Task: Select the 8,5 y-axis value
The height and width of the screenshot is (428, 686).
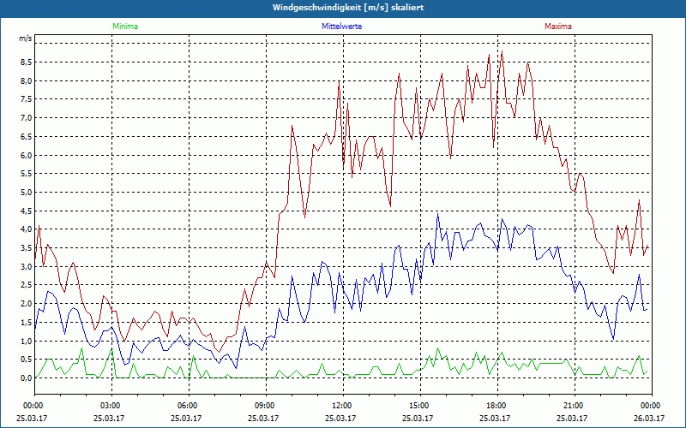Action: point(25,62)
